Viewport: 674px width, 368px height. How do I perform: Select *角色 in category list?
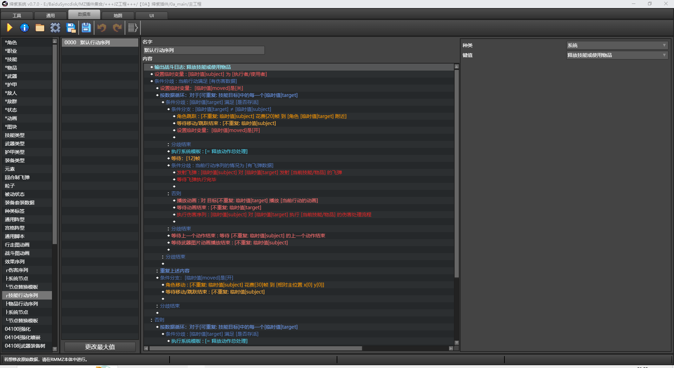27,42
